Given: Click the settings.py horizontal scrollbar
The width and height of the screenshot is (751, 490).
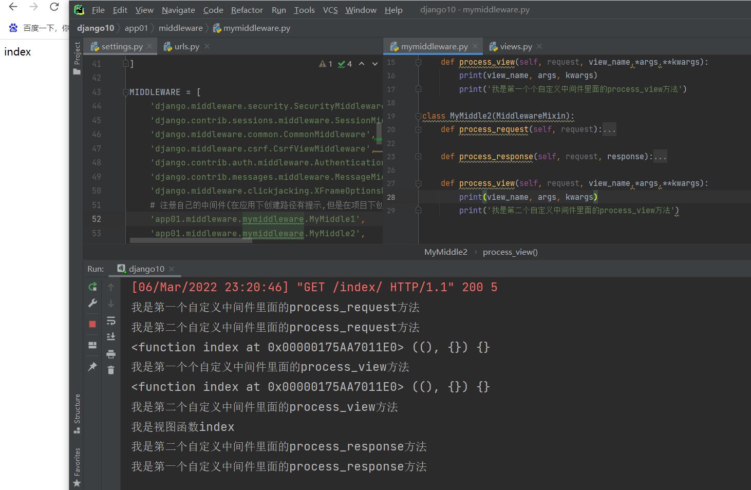Looking at the screenshot, I should [191, 240].
